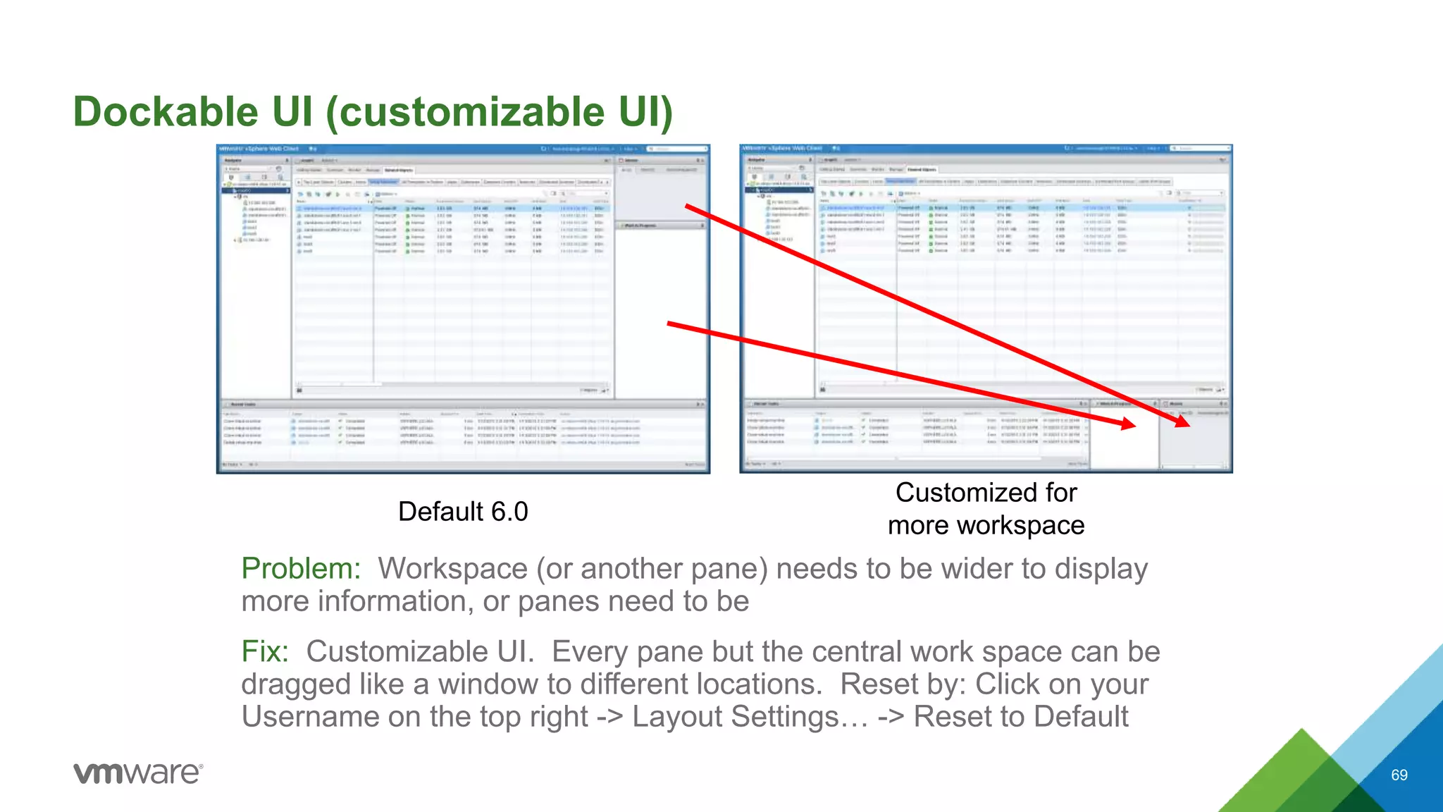1443x812 pixels.
Task: Toggle Work In Progress pane pin, Default 6.0
Action: click(x=702, y=226)
